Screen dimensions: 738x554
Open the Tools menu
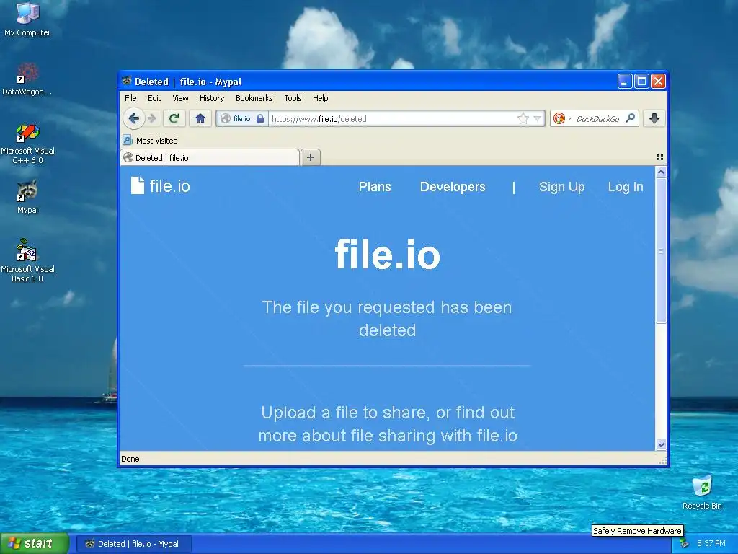point(293,98)
